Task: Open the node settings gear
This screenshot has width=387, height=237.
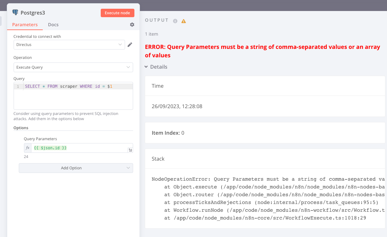Action: coord(132,25)
